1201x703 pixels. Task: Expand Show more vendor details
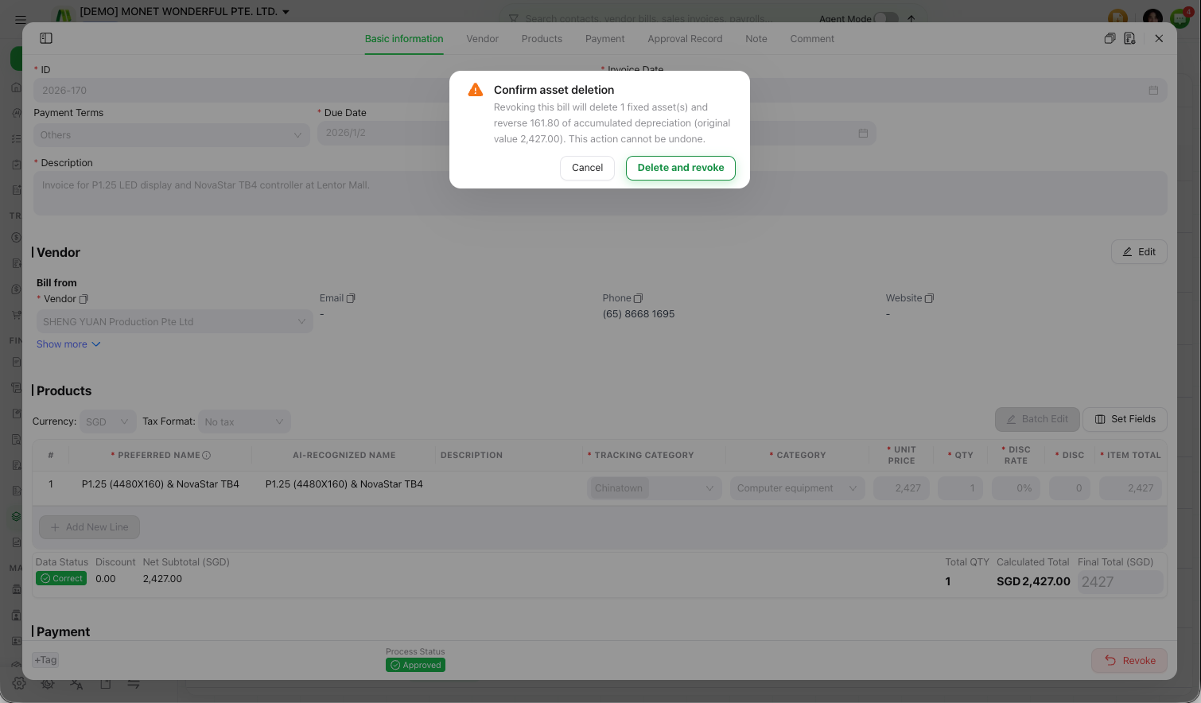(68, 344)
